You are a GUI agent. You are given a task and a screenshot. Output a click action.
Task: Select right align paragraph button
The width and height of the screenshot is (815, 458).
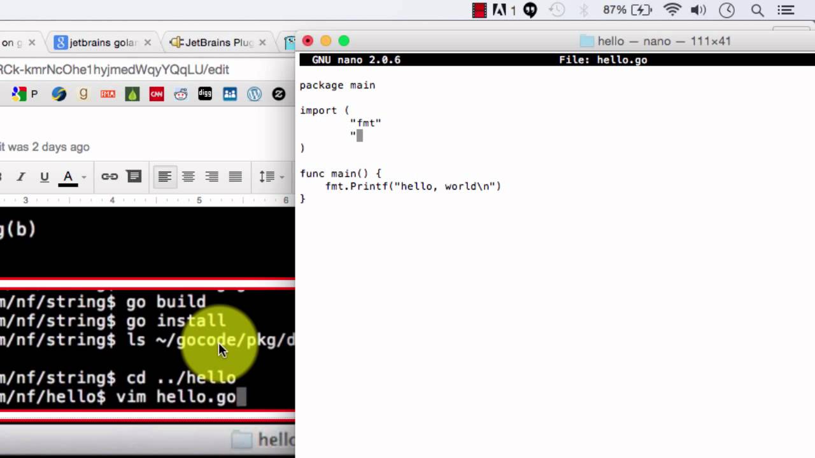coord(211,177)
